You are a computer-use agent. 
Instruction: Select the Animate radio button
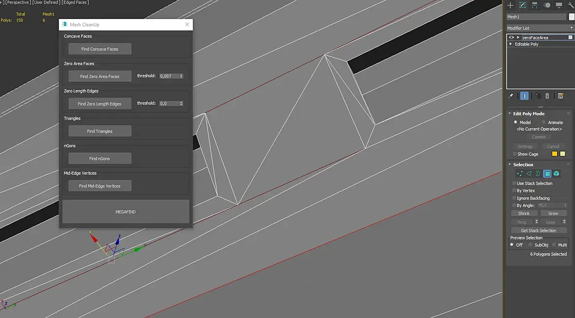click(543, 122)
